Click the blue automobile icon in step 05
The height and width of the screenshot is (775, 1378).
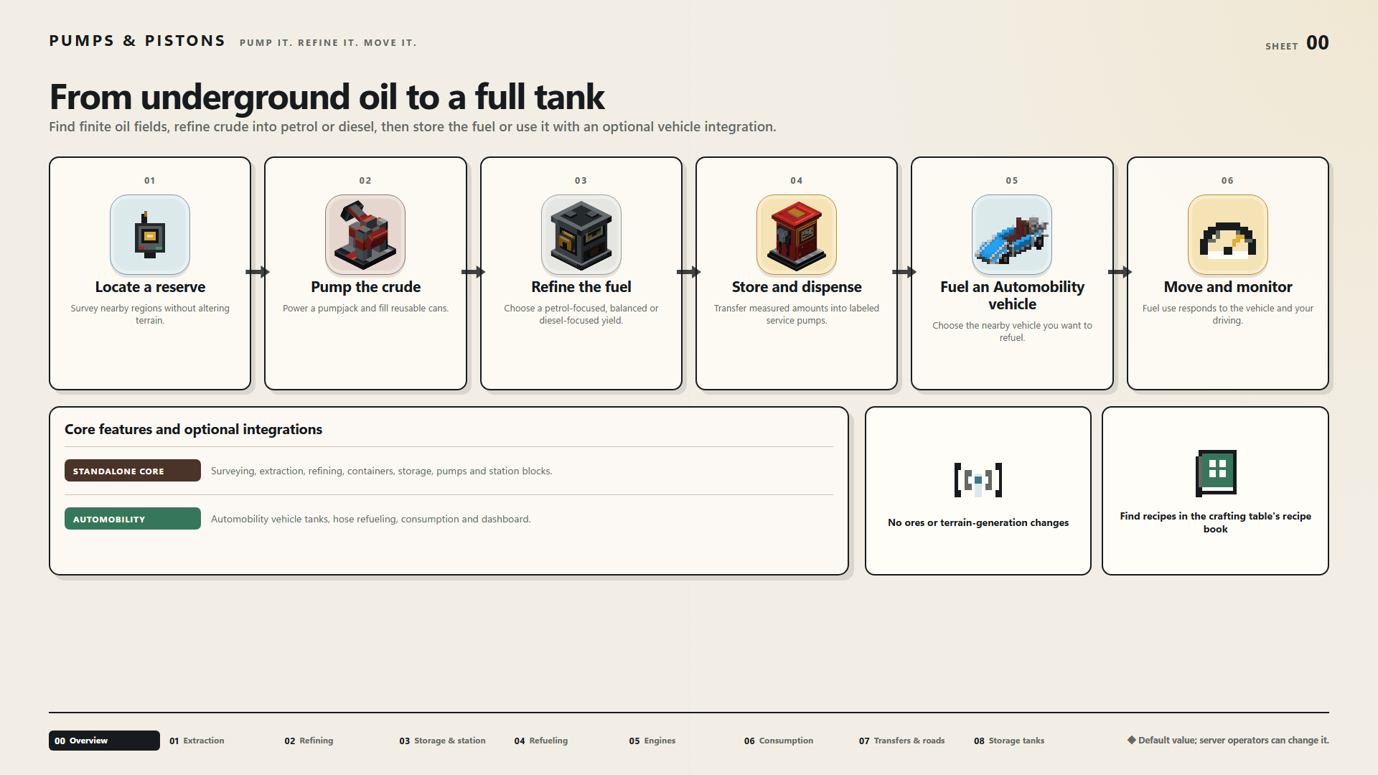point(1012,235)
